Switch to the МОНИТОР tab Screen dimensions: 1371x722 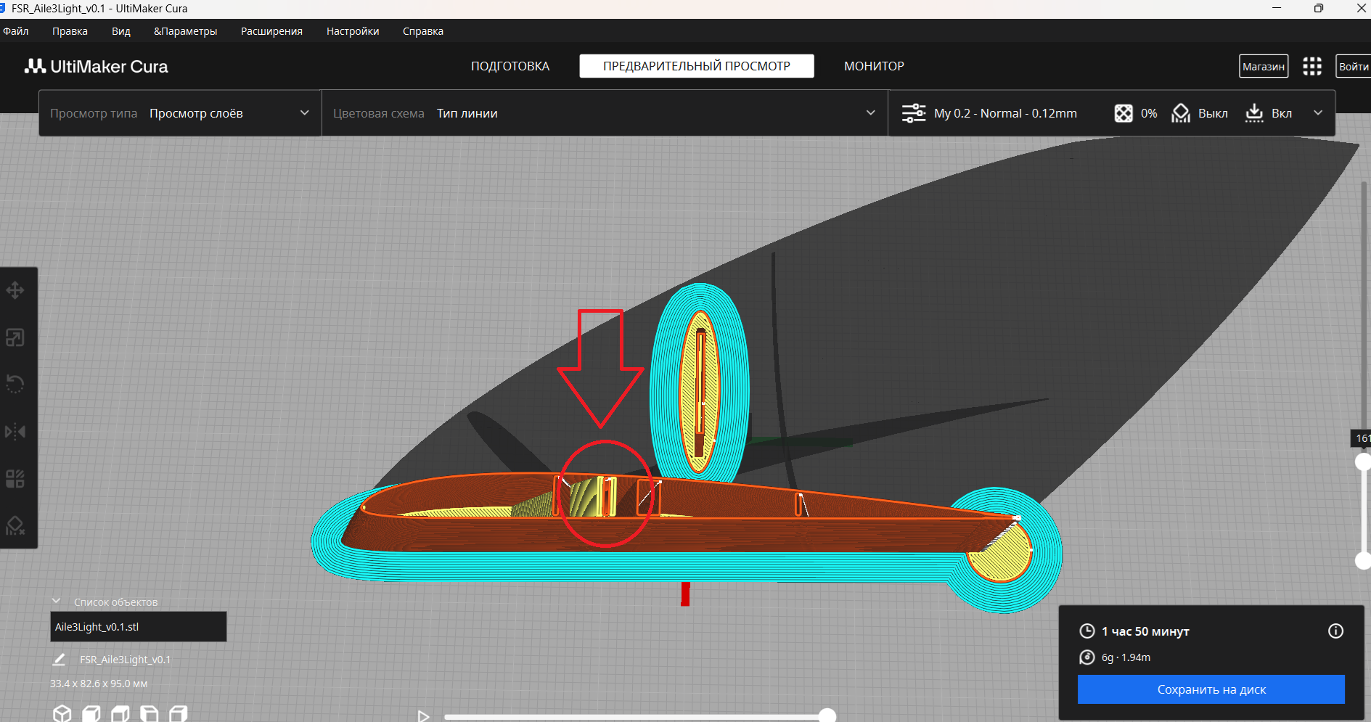(874, 66)
